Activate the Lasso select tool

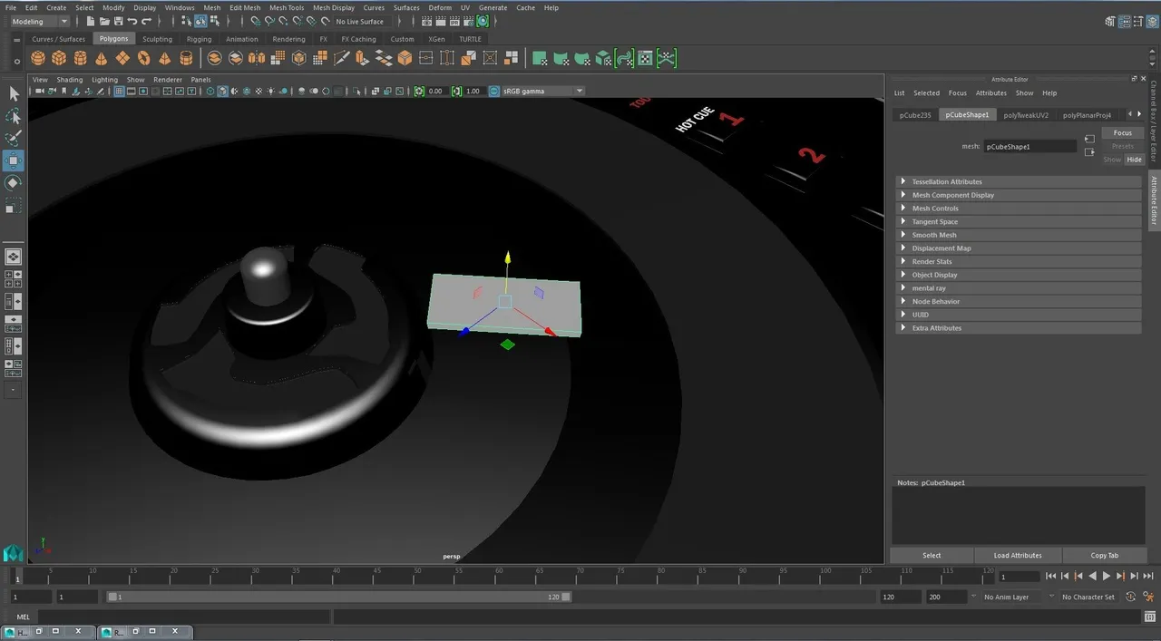(14, 116)
